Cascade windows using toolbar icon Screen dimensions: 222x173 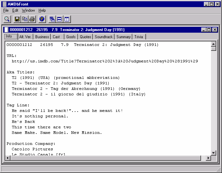point(52,19)
